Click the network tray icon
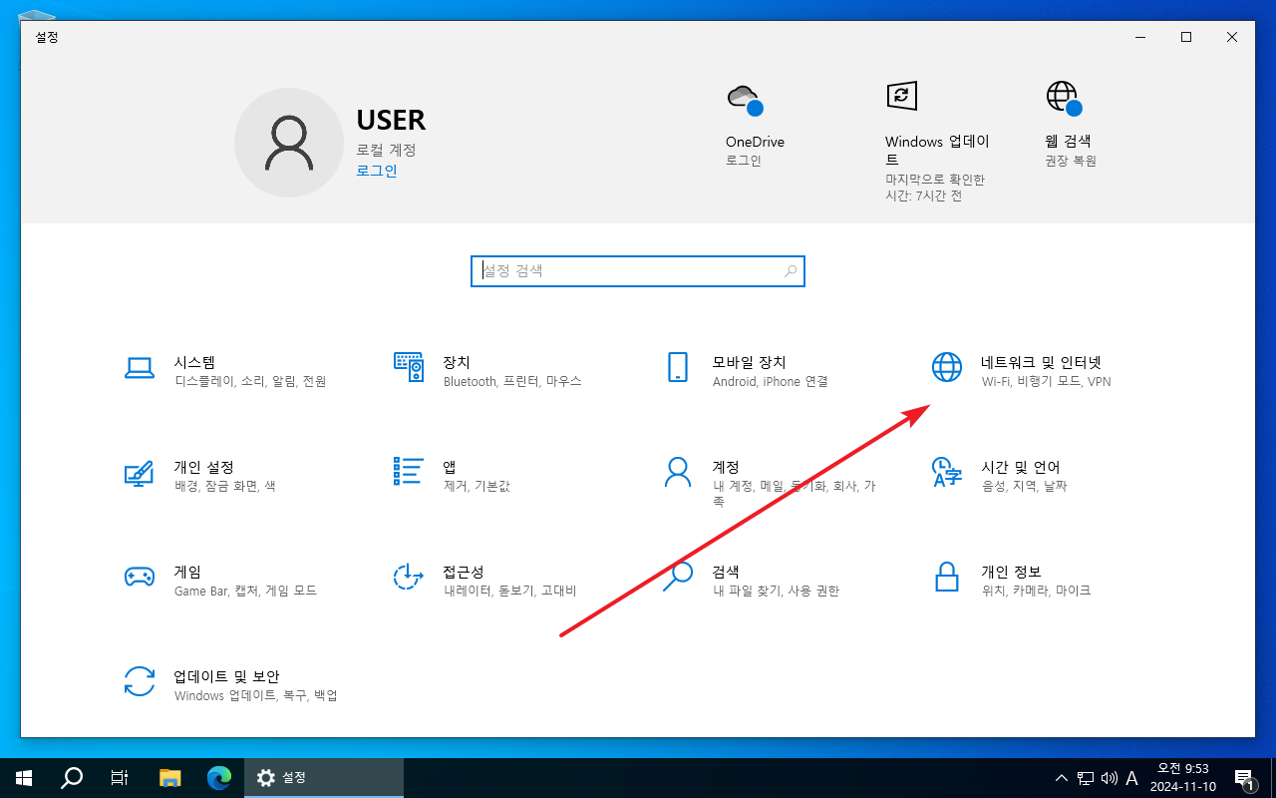 1086,778
